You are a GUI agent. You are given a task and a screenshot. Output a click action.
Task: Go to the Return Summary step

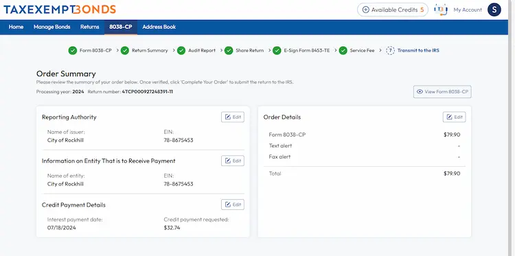(150, 51)
